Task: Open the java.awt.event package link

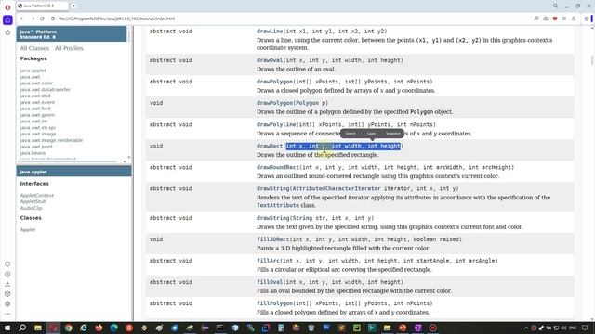Action: point(37,102)
